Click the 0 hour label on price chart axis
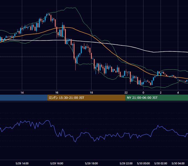188x166 pixels. (143, 93)
